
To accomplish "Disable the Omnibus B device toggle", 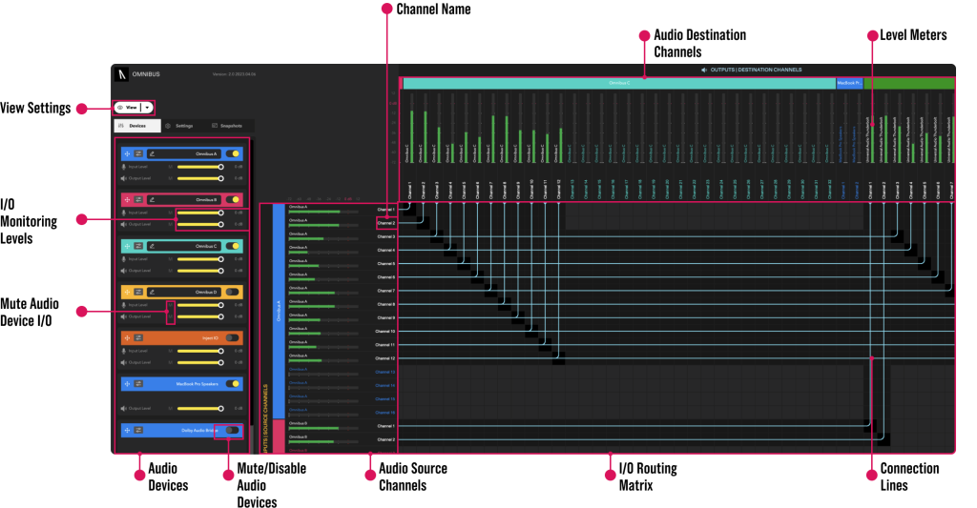I will (x=233, y=200).
